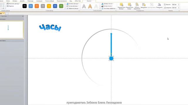Open Область выделения selection pane

pyautogui.click(x=137, y=6)
